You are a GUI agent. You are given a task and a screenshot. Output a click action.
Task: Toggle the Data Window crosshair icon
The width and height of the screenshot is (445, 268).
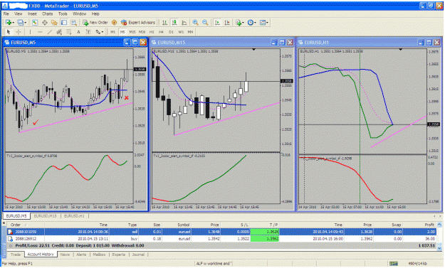coord(45,22)
